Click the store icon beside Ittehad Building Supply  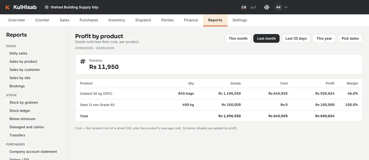[46, 7]
